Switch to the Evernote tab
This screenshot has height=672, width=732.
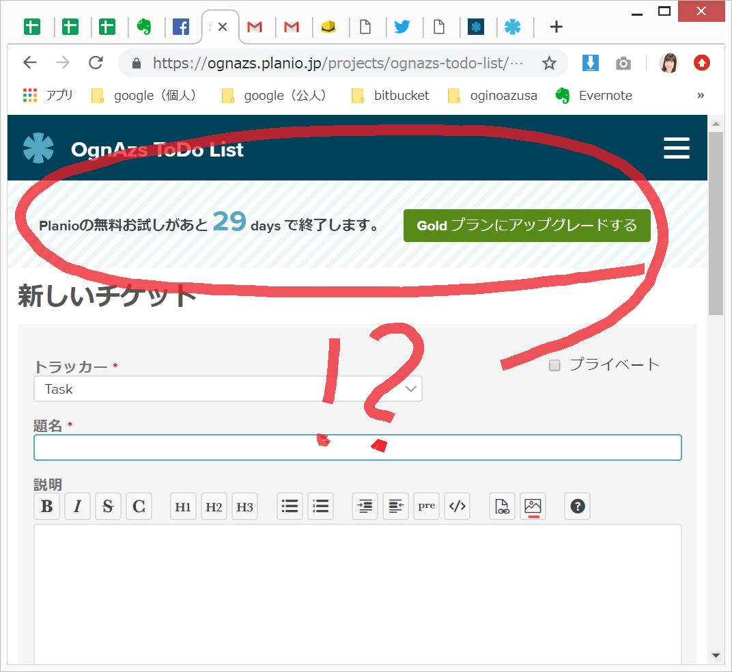tap(144, 27)
